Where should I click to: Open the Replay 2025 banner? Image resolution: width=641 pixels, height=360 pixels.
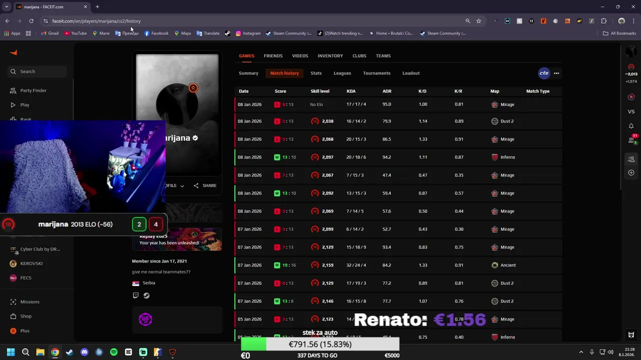(177, 239)
